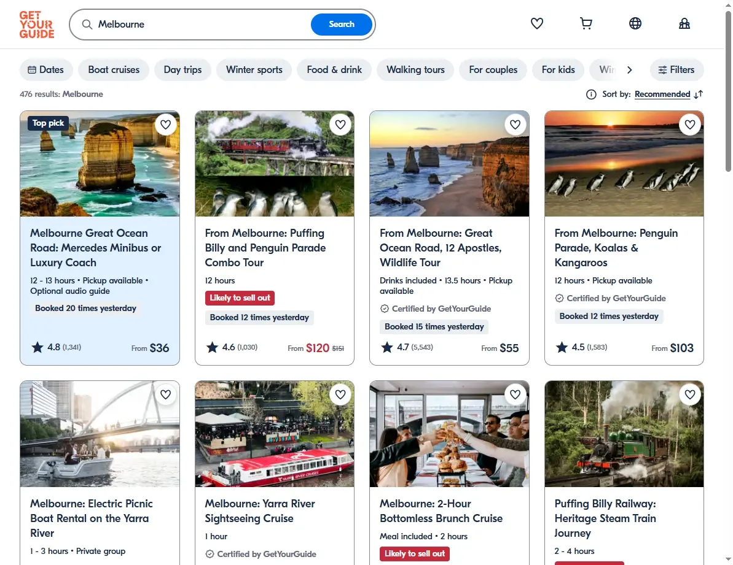Open Melbourne Great Ocean Road Mercedes Minibus title
This screenshot has width=733, height=565.
point(96,248)
